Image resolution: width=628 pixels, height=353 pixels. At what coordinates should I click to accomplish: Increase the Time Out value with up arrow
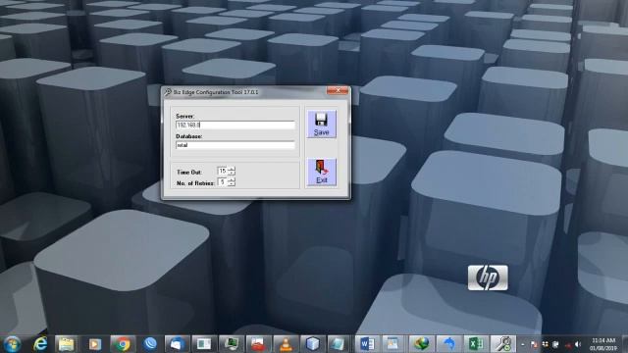click(232, 169)
